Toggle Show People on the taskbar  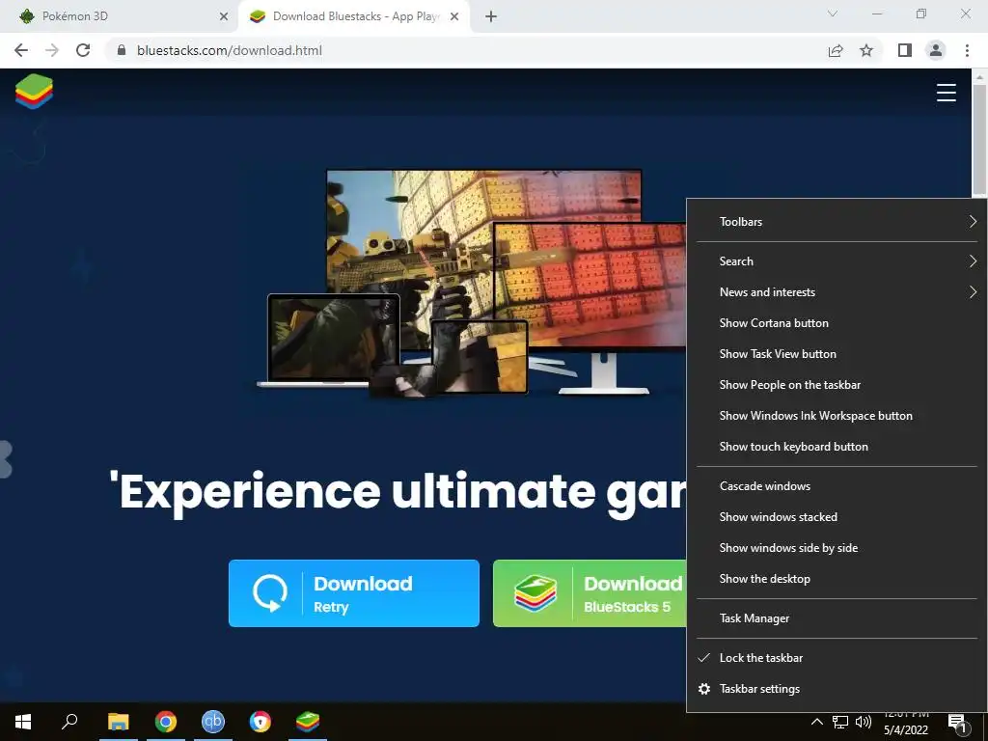pos(837,384)
